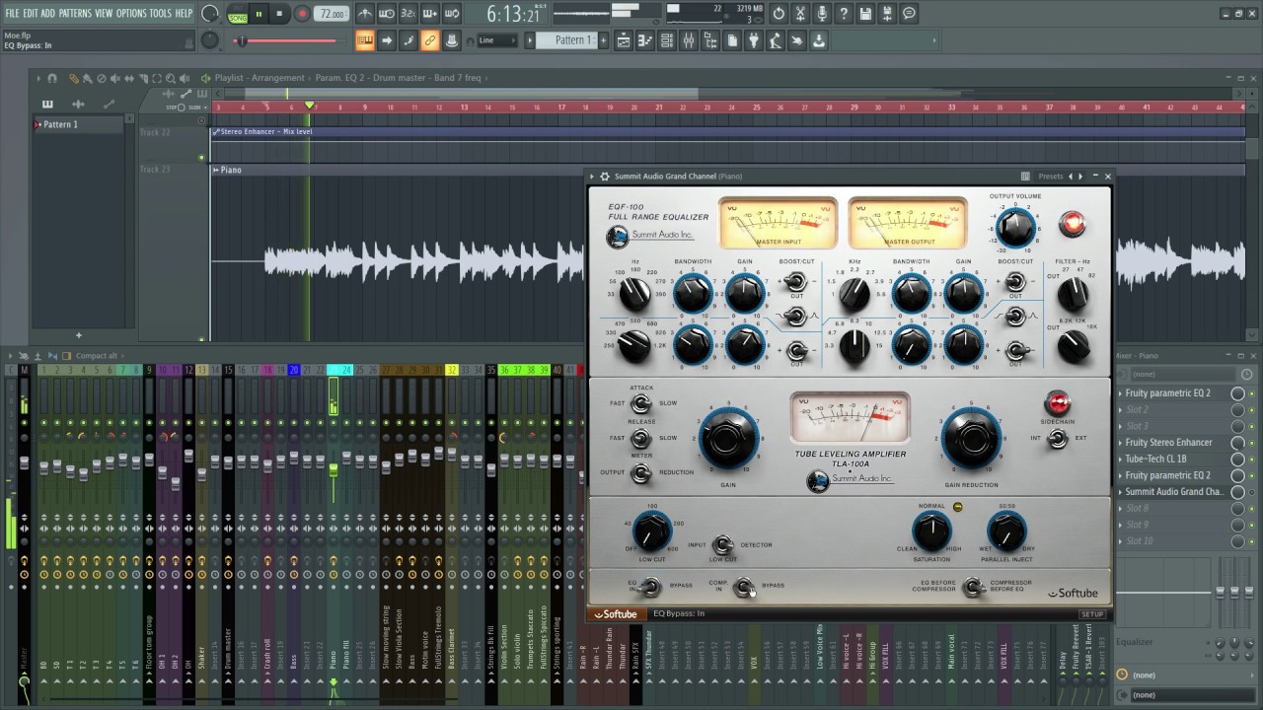The width and height of the screenshot is (1263, 710).
Task: Open the plugin settings gear icon
Action: [605, 177]
